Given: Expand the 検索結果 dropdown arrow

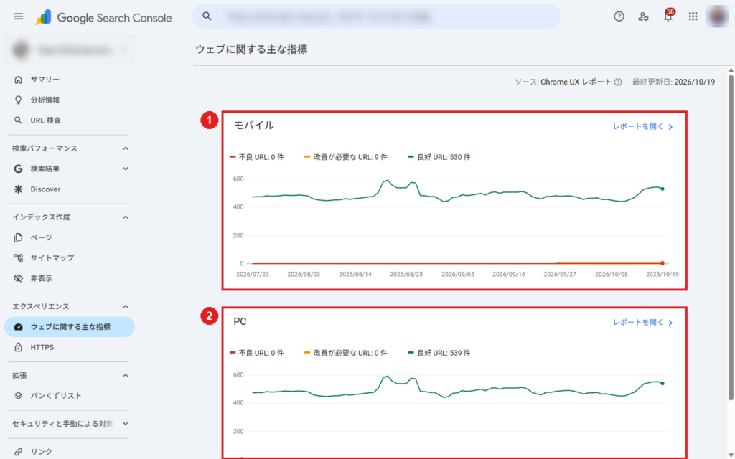Looking at the screenshot, I should click(126, 169).
